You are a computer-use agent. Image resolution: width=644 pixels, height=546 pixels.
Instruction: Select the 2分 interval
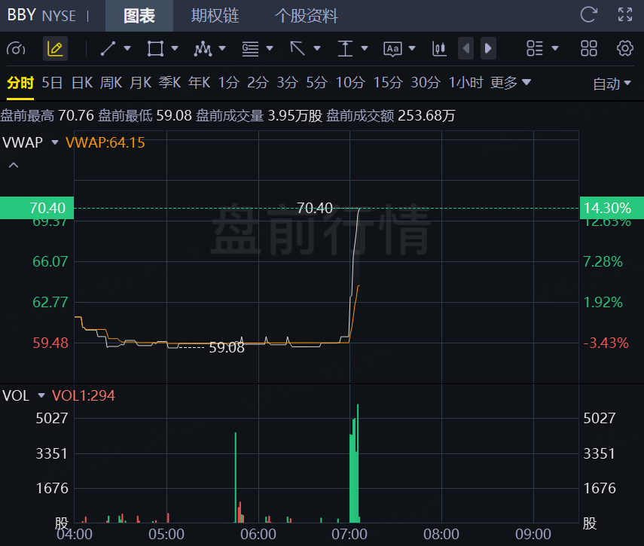tap(258, 83)
